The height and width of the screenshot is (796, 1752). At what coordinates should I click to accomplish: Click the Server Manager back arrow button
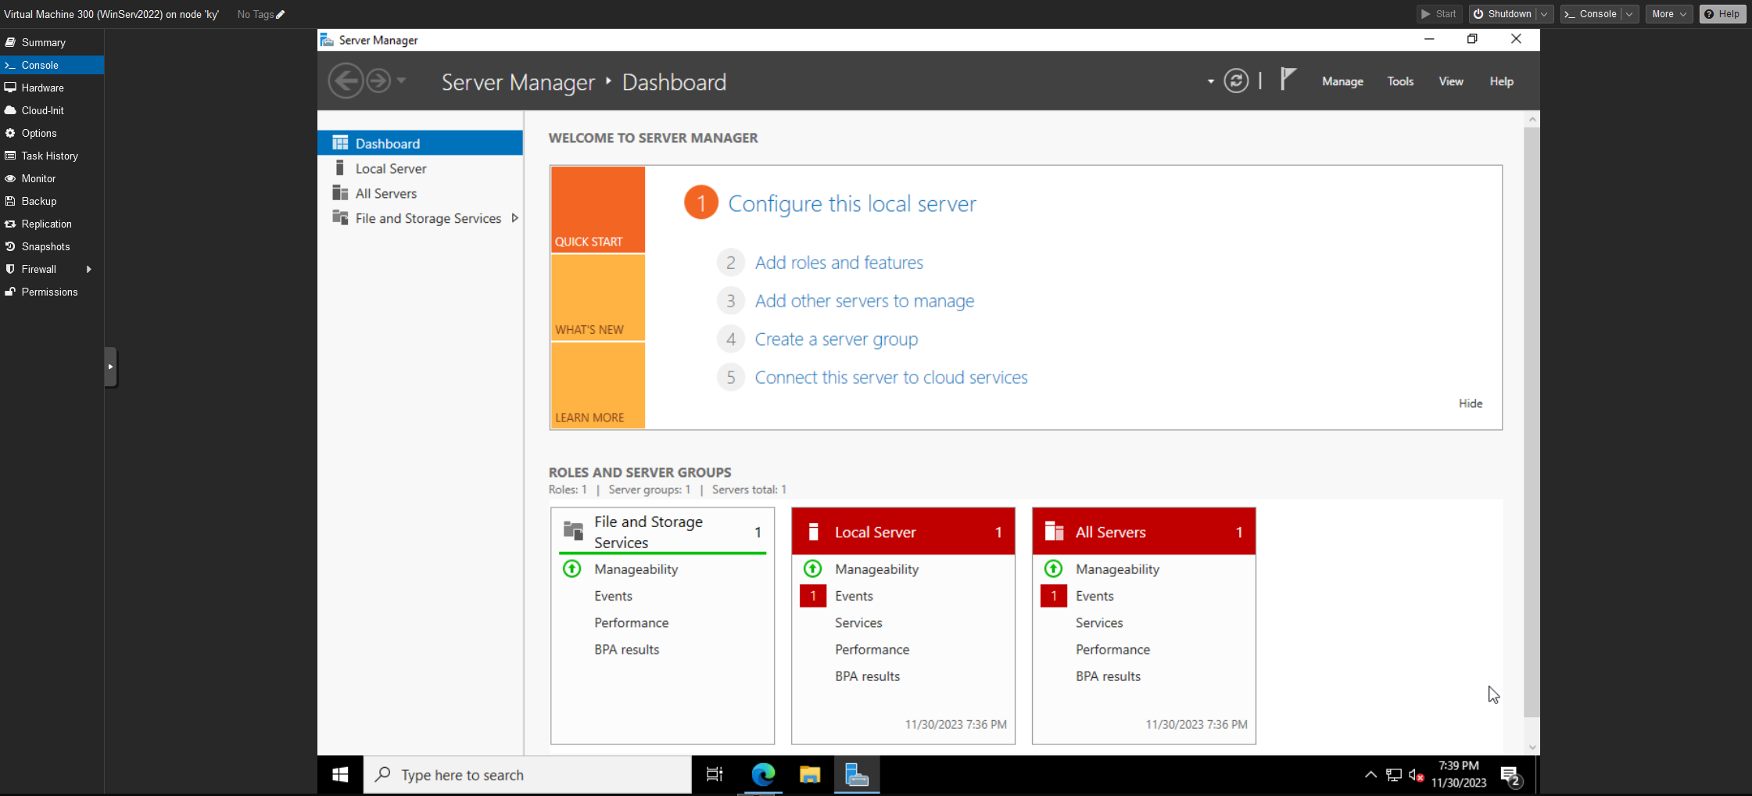[x=346, y=81]
